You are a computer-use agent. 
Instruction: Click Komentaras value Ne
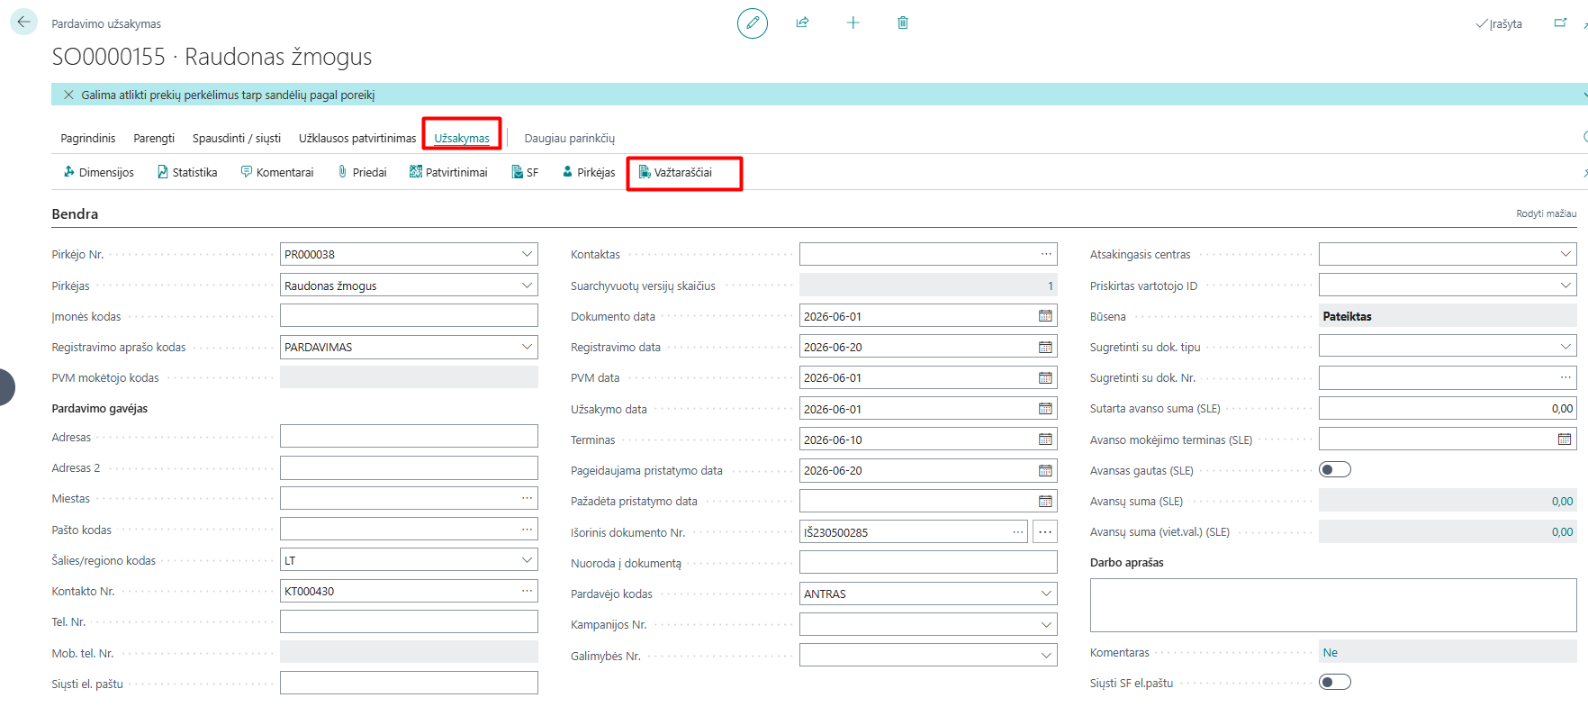pyautogui.click(x=1331, y=652)
